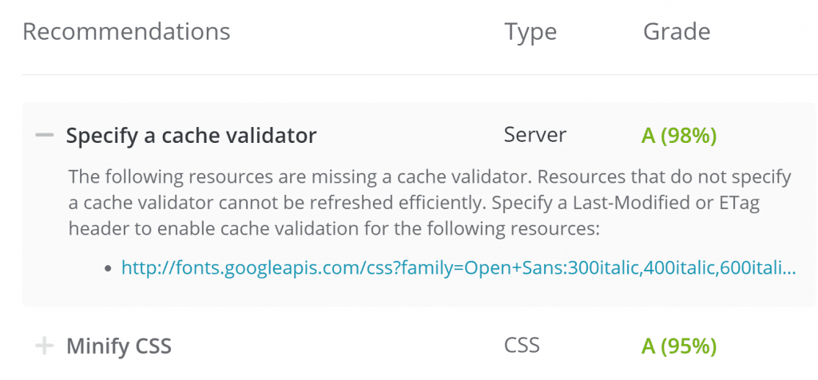Sort by the Grade column header
This screenshot has height=380, width=818.
677,32
